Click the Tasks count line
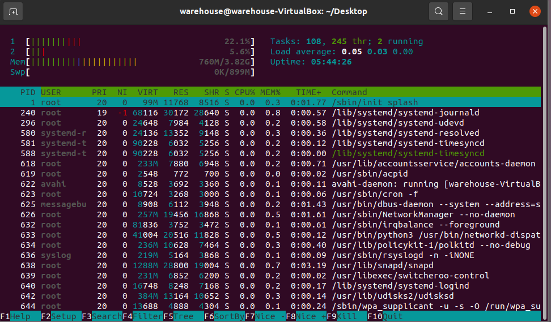Screen dimensions: 551x322 click(x=346, y=41)
